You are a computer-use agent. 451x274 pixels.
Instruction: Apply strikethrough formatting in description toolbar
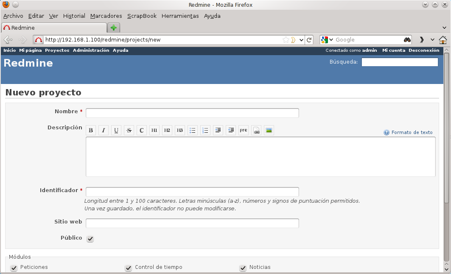pos(129,130)
